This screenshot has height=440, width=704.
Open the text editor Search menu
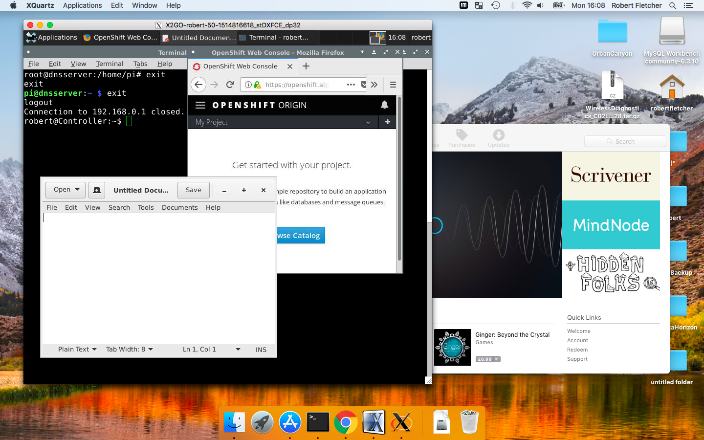point(119,207)
